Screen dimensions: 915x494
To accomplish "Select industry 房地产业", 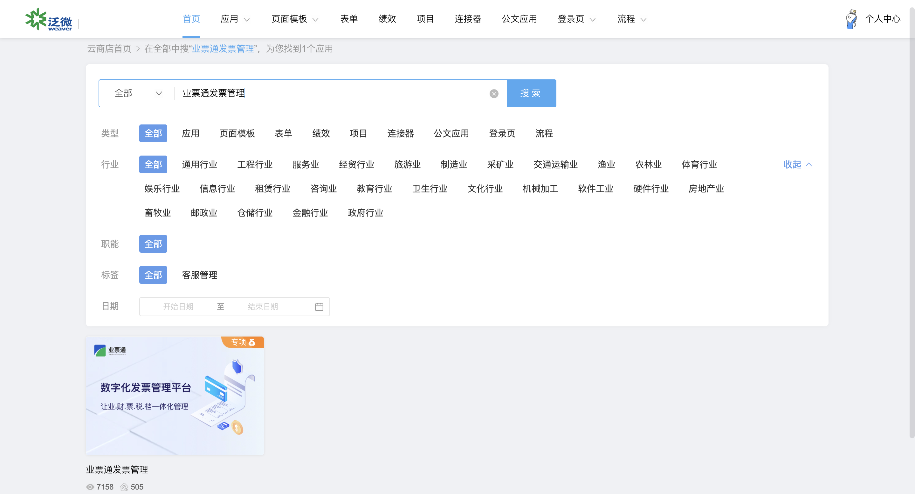I will click(x=706, y=189).
